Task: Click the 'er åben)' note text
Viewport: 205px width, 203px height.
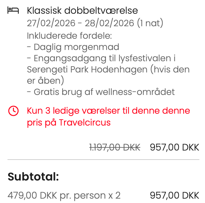Action: (45, 81)
